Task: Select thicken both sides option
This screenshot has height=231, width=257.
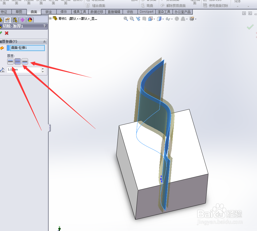Action: point(18,61)
